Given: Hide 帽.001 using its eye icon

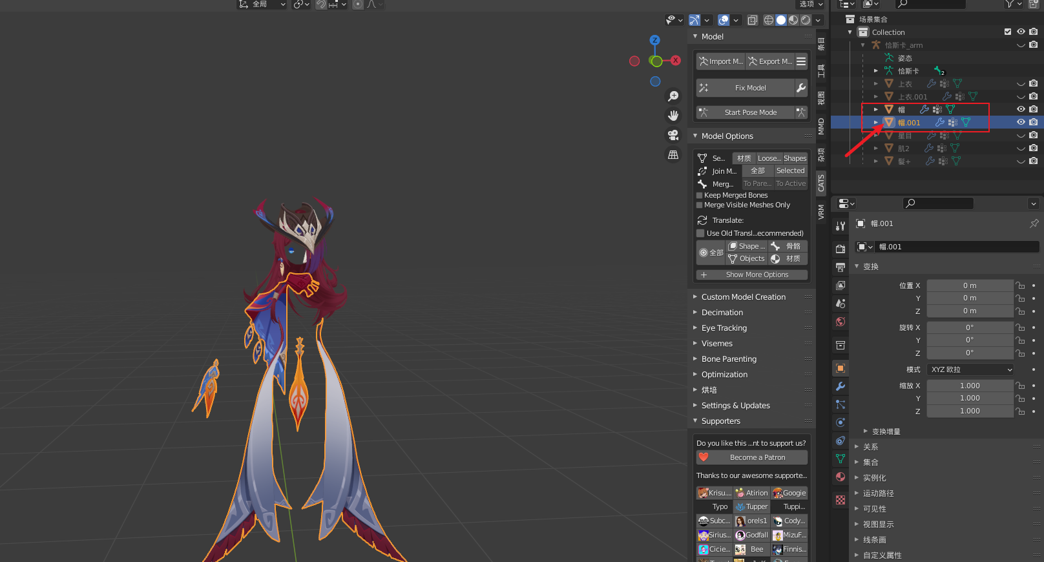Looking at the screenshot, I should pyautogui.click(x=1021, y=122).
